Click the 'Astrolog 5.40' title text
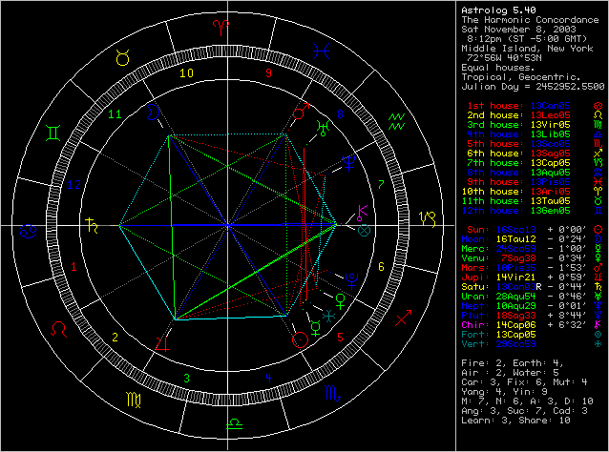This screenshot has height=452, width=609. [498, 10]
